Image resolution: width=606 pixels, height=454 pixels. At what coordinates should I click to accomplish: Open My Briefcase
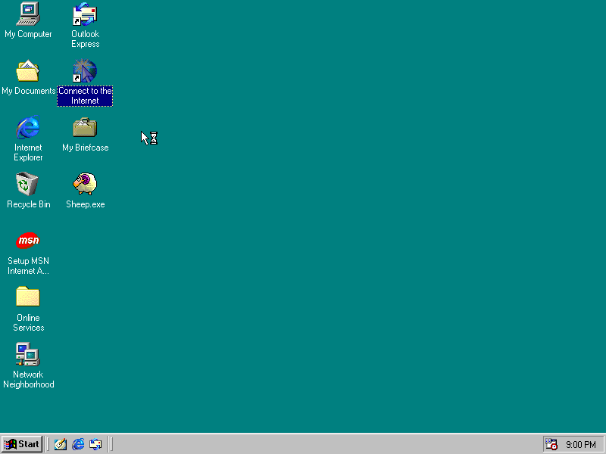tap(84, 127)
